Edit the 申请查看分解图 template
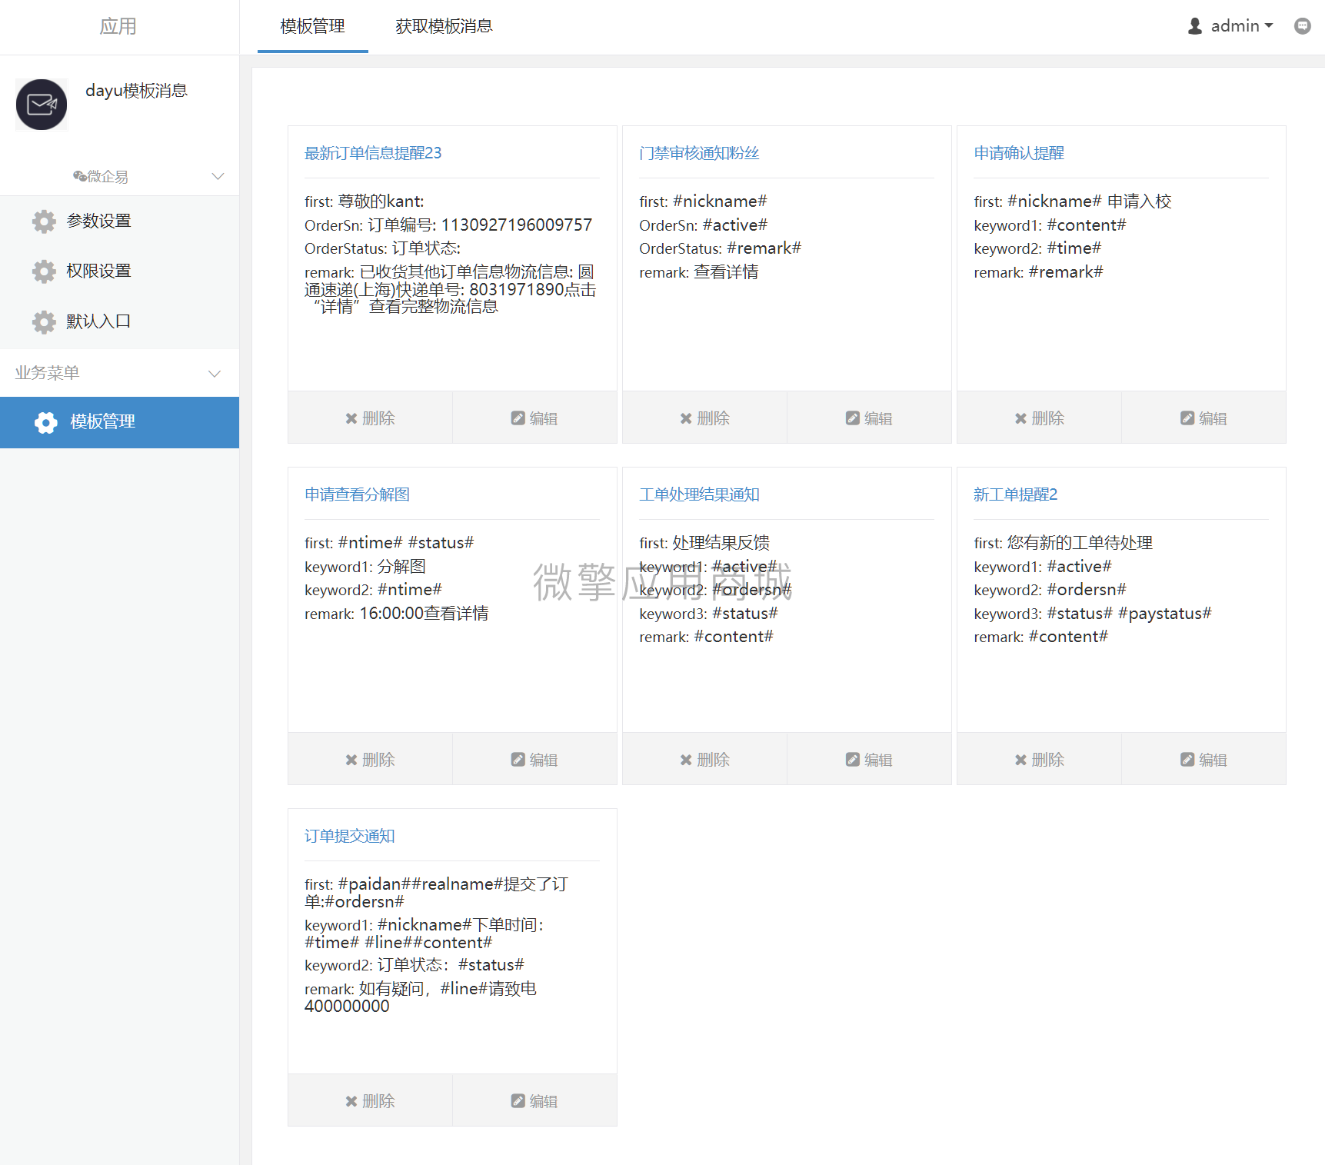1325x1165 pixels. (534, 759)
